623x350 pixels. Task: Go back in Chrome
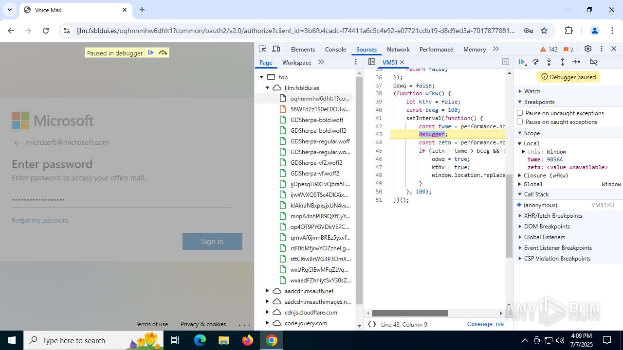(11, 31)
